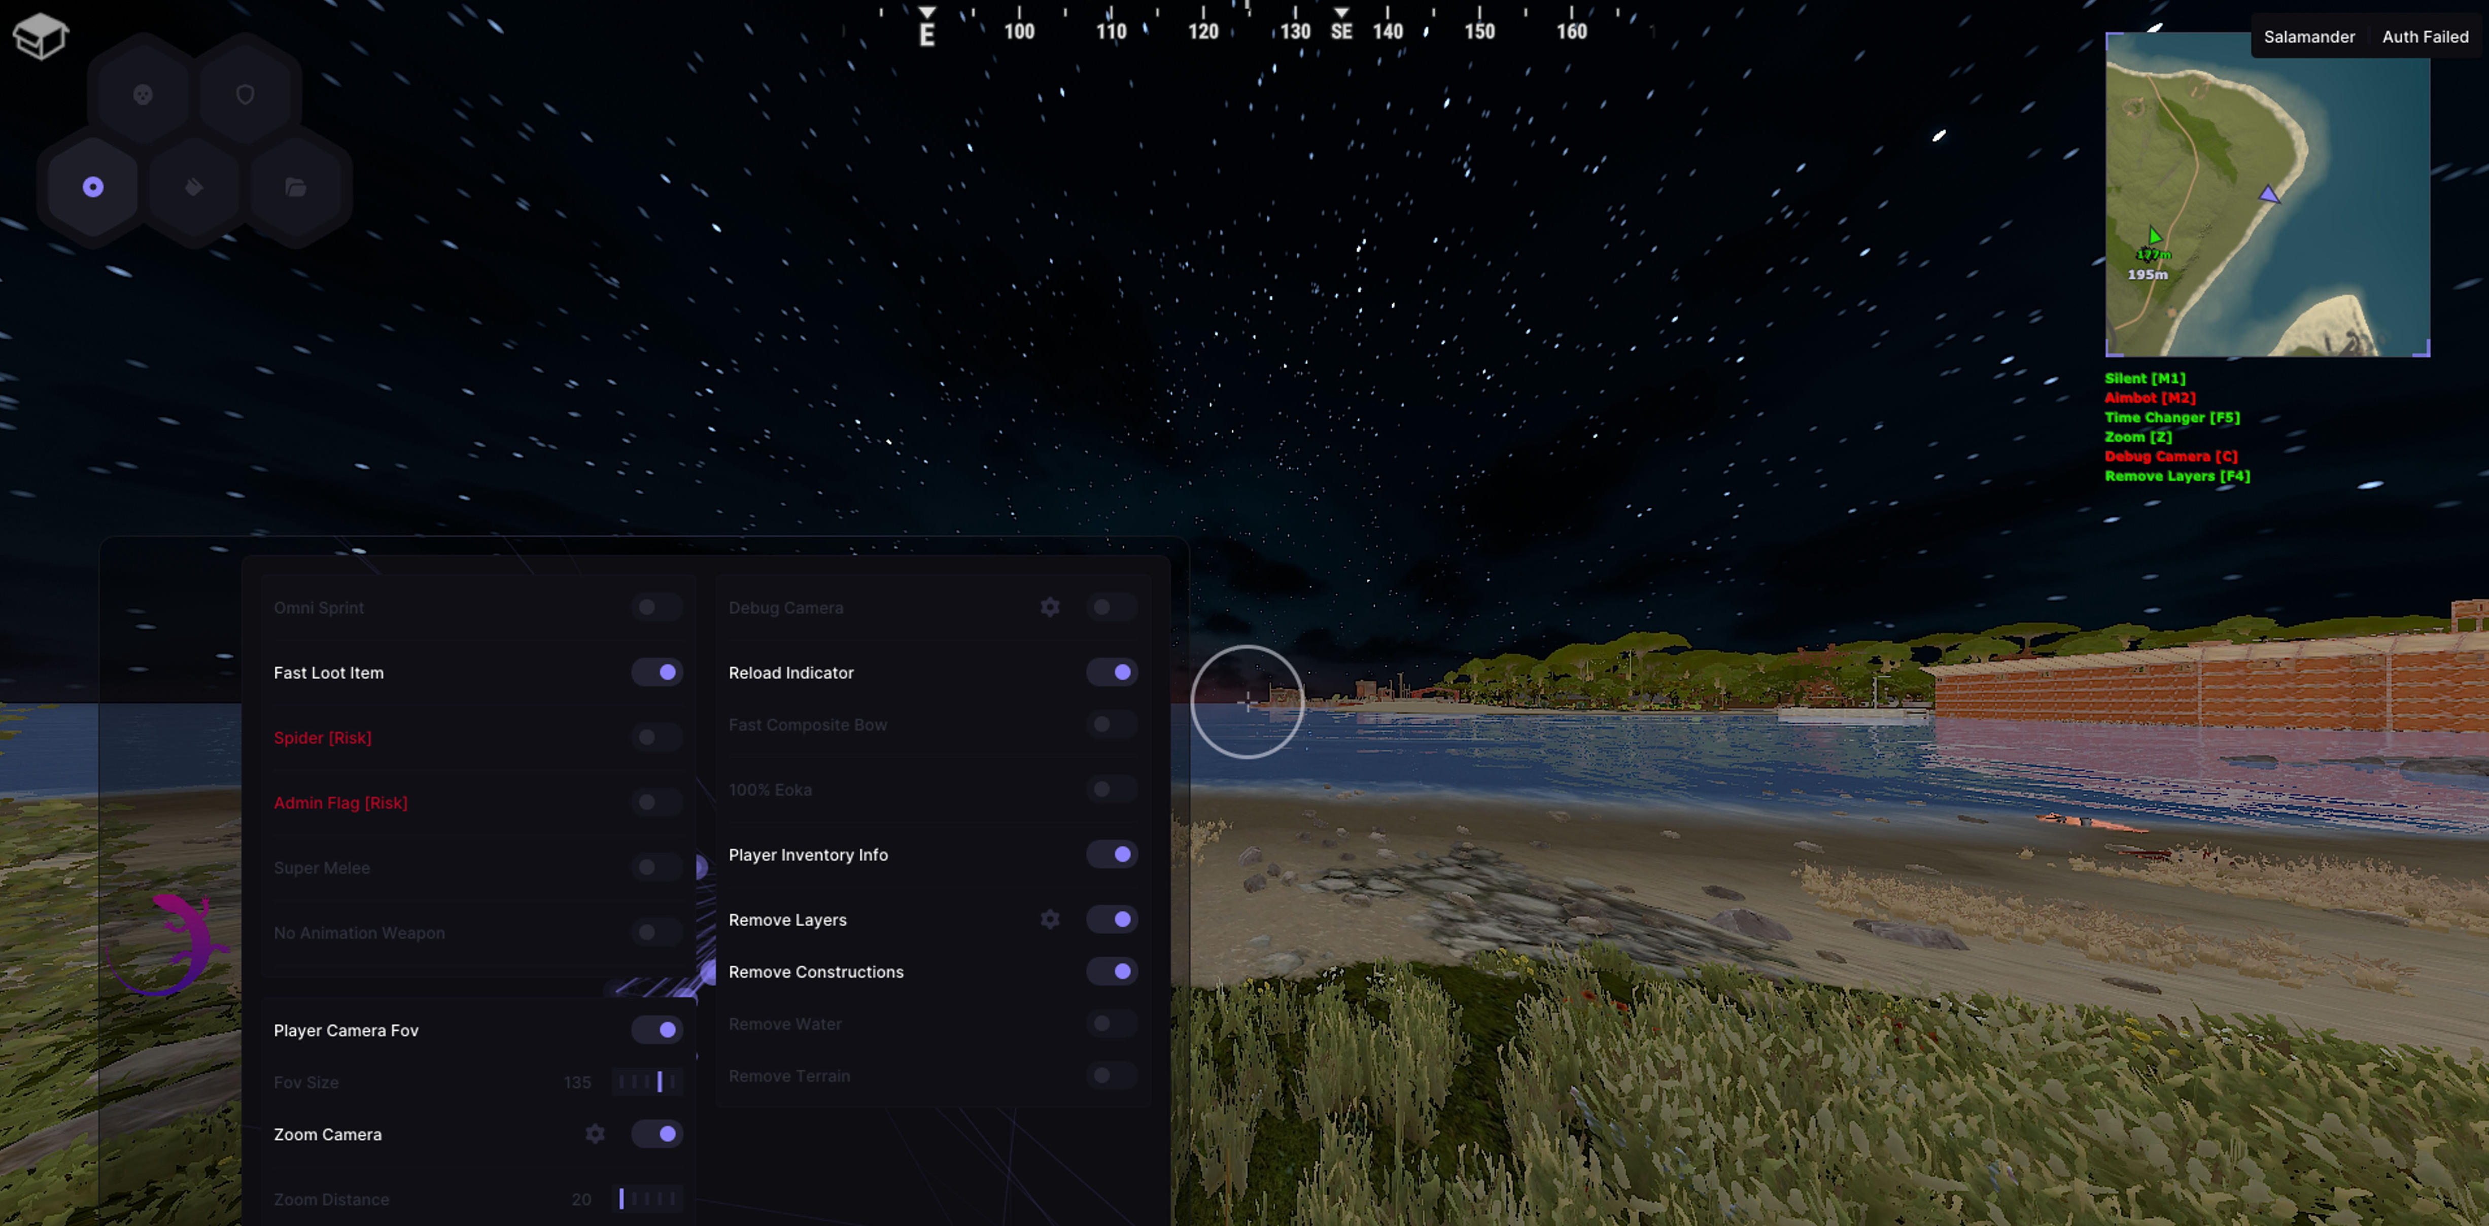The height and width of the screenshot is (1226, 2489).
Task: Open Remove Layers settings gear
Action: coord(1050,919)
